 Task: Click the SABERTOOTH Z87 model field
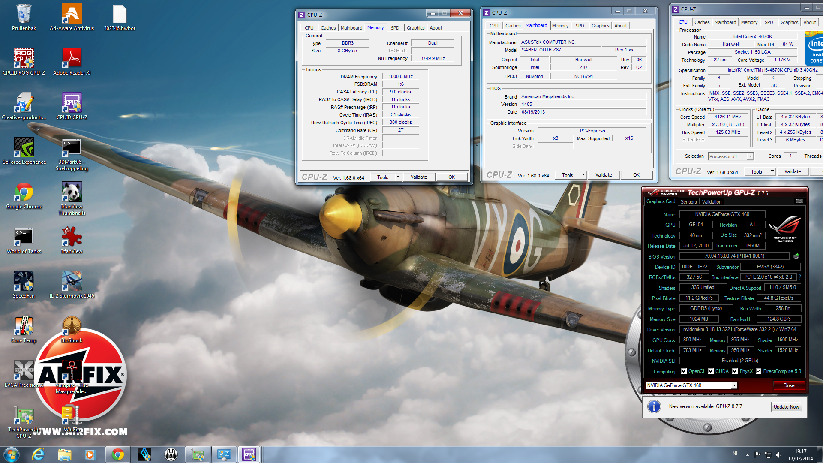click(x=560, y=50)
